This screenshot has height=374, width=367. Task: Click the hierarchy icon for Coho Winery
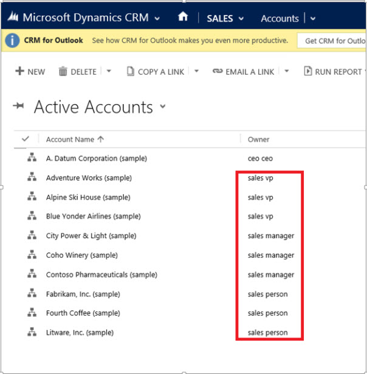point(32,255)
